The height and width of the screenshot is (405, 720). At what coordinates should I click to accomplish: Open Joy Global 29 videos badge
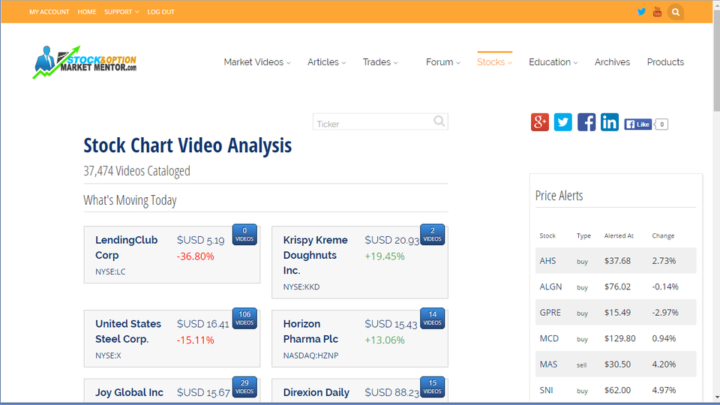[244, 387]
